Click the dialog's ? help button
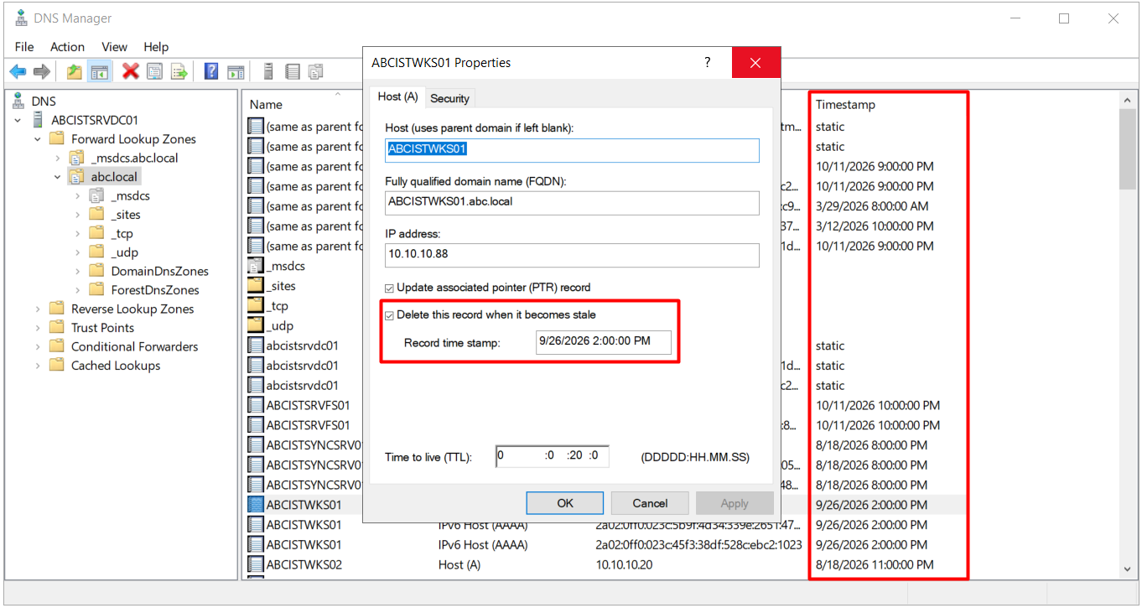Screen dimensions: 1142x608 coord(708,62)
